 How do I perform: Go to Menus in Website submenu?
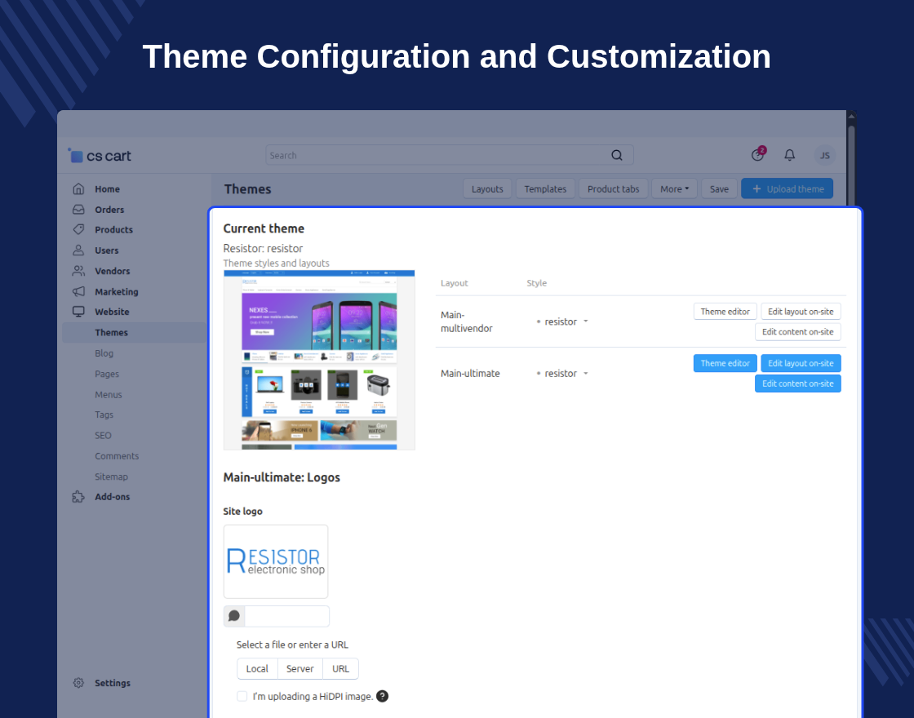pyautogui.click(x=109, y=395)
